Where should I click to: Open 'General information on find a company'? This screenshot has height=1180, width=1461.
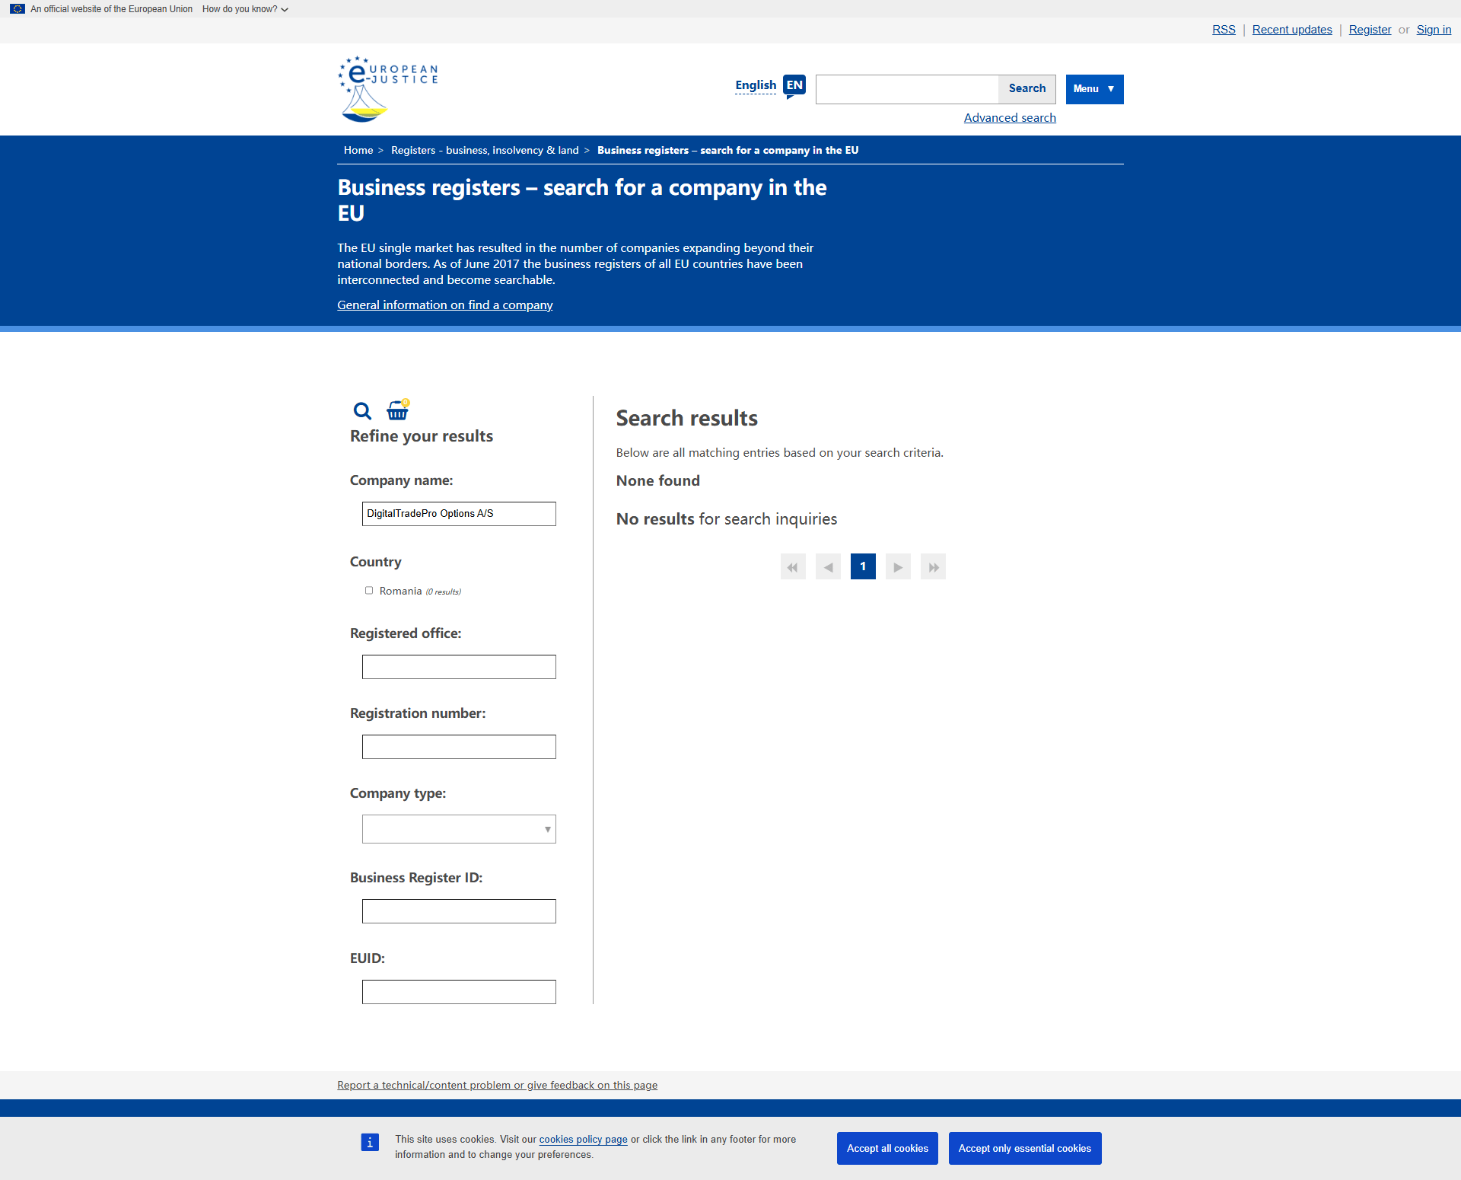coord(445,305)
